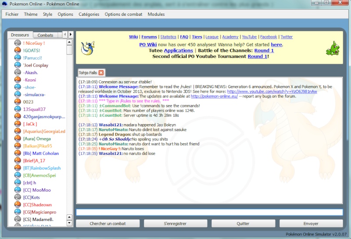
Task: Open the YouTube link in the banner
Action: point(249,37)
